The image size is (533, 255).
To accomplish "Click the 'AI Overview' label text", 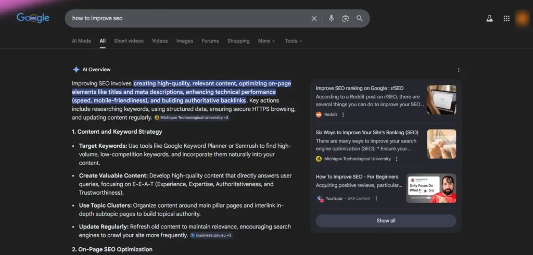I will point(96,69).
